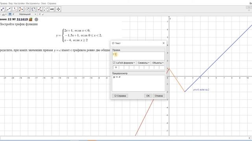The image size is (252, 141).
Task: Open the Настройки menu
Action: (19, 4)
